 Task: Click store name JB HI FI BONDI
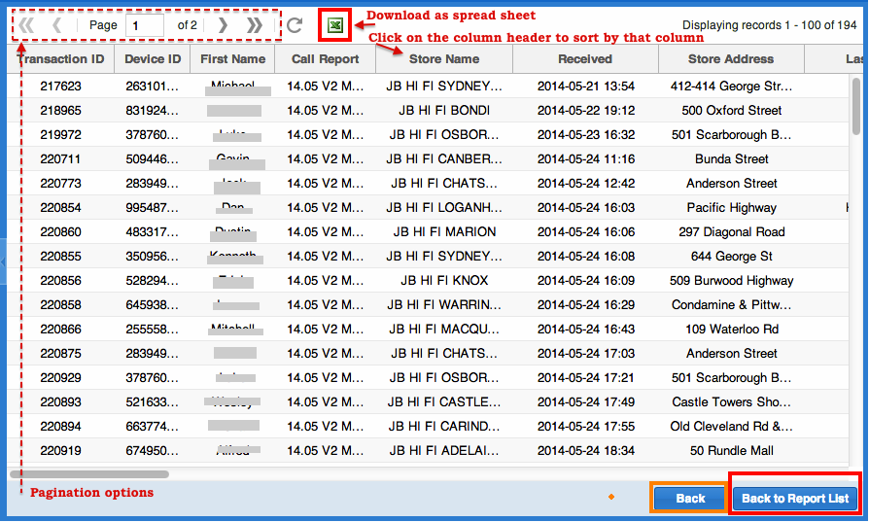444,110
